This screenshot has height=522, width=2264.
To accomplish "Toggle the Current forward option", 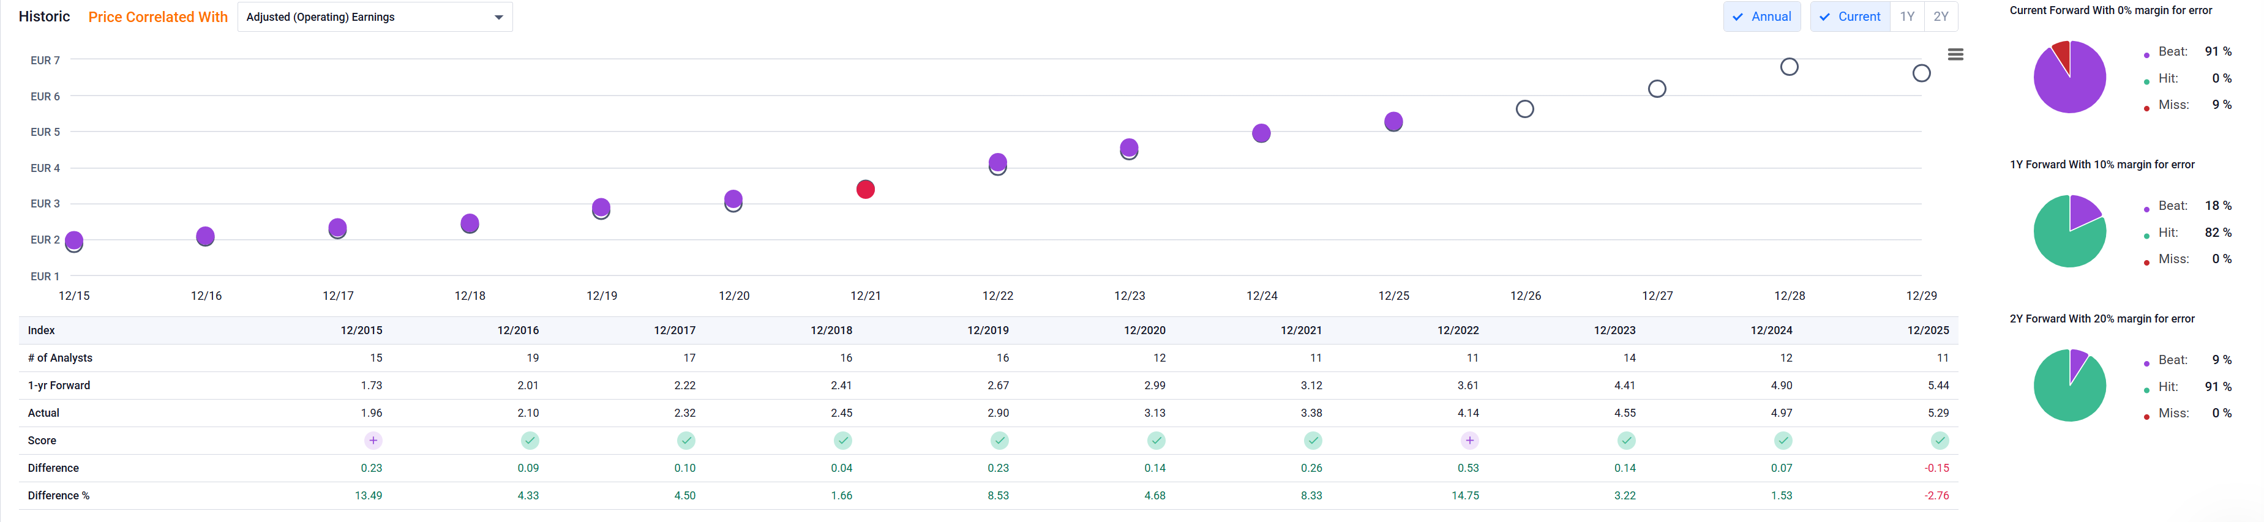I will [1850, 17].
